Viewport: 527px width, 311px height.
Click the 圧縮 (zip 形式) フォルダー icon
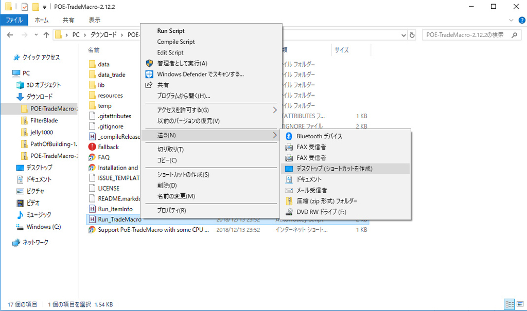pyautogui.click(x=289, y=201)
